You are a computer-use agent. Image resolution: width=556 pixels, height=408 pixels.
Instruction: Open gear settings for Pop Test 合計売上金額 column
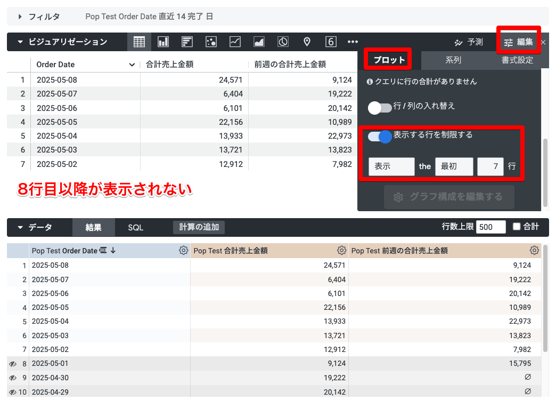point(342,250)
